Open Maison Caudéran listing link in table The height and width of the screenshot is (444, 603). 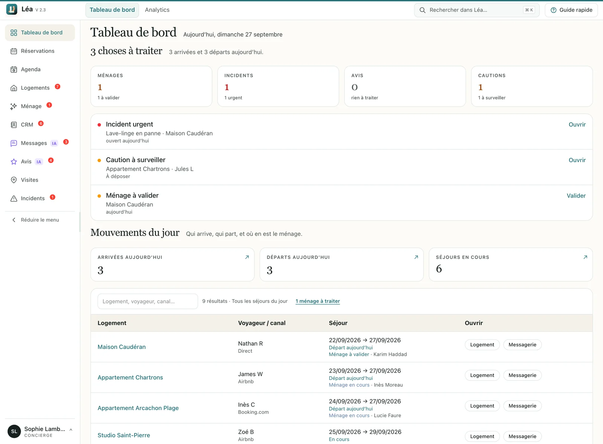(x=122, y=347)
